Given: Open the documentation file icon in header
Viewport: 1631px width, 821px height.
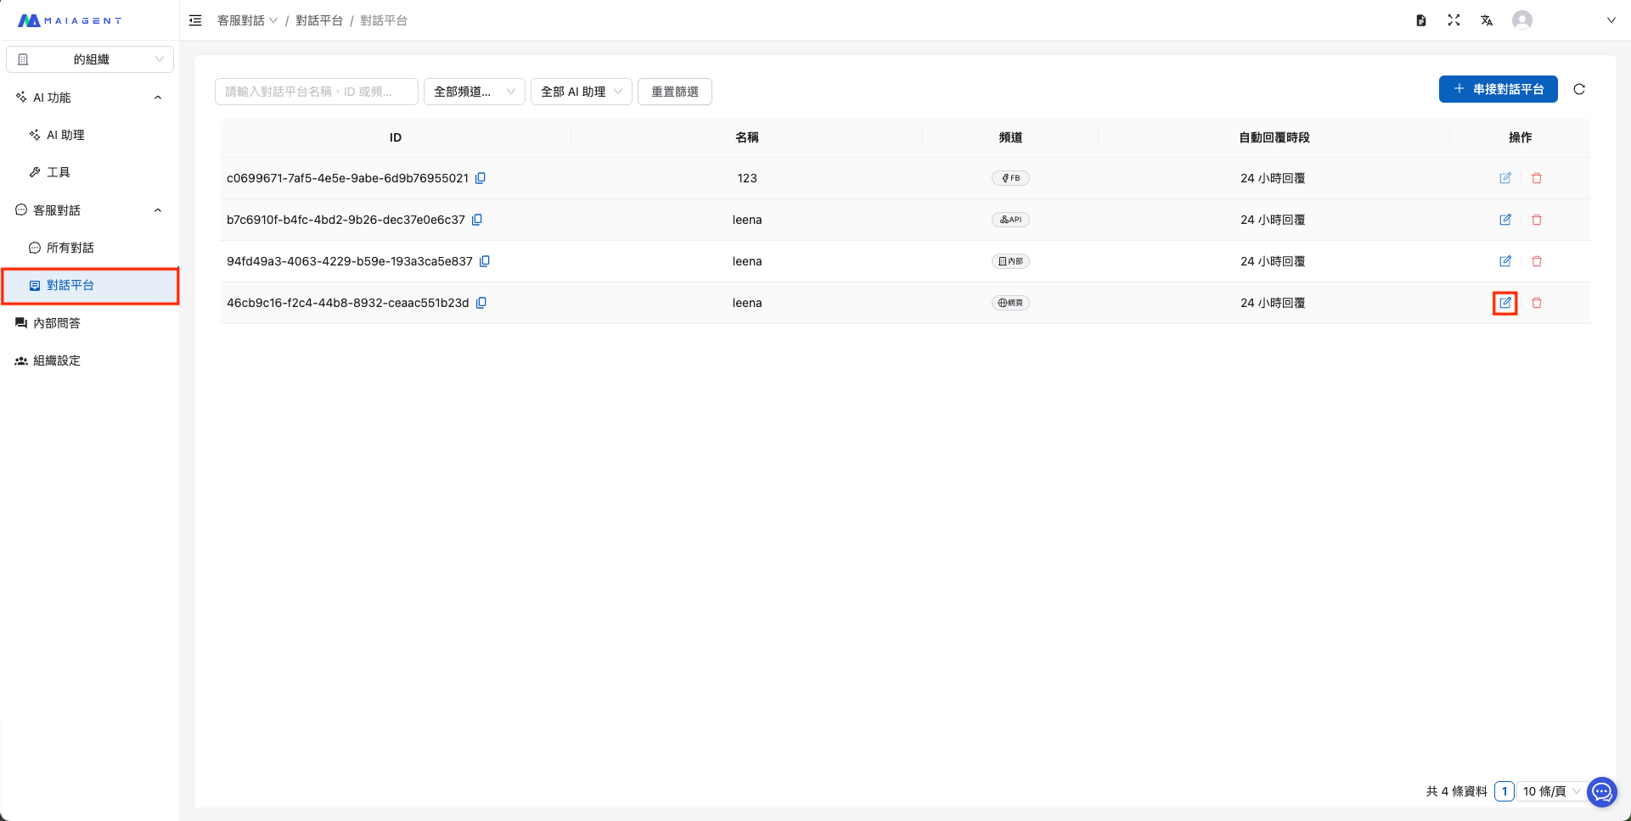Looking at the screenshot, I should 1420,20.
